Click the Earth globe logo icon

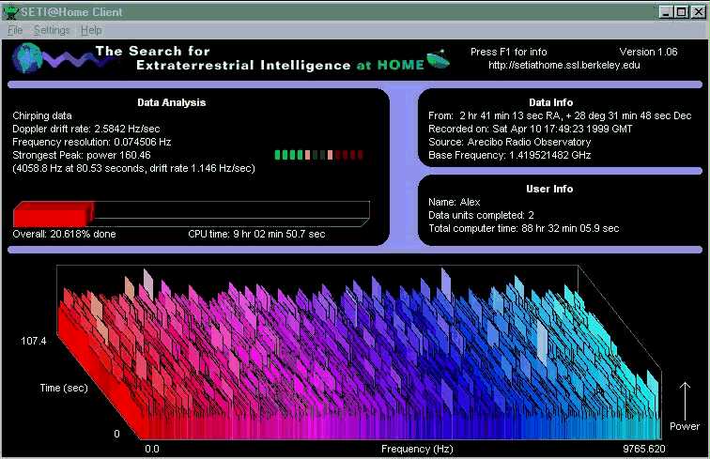(x=27, y=58)
